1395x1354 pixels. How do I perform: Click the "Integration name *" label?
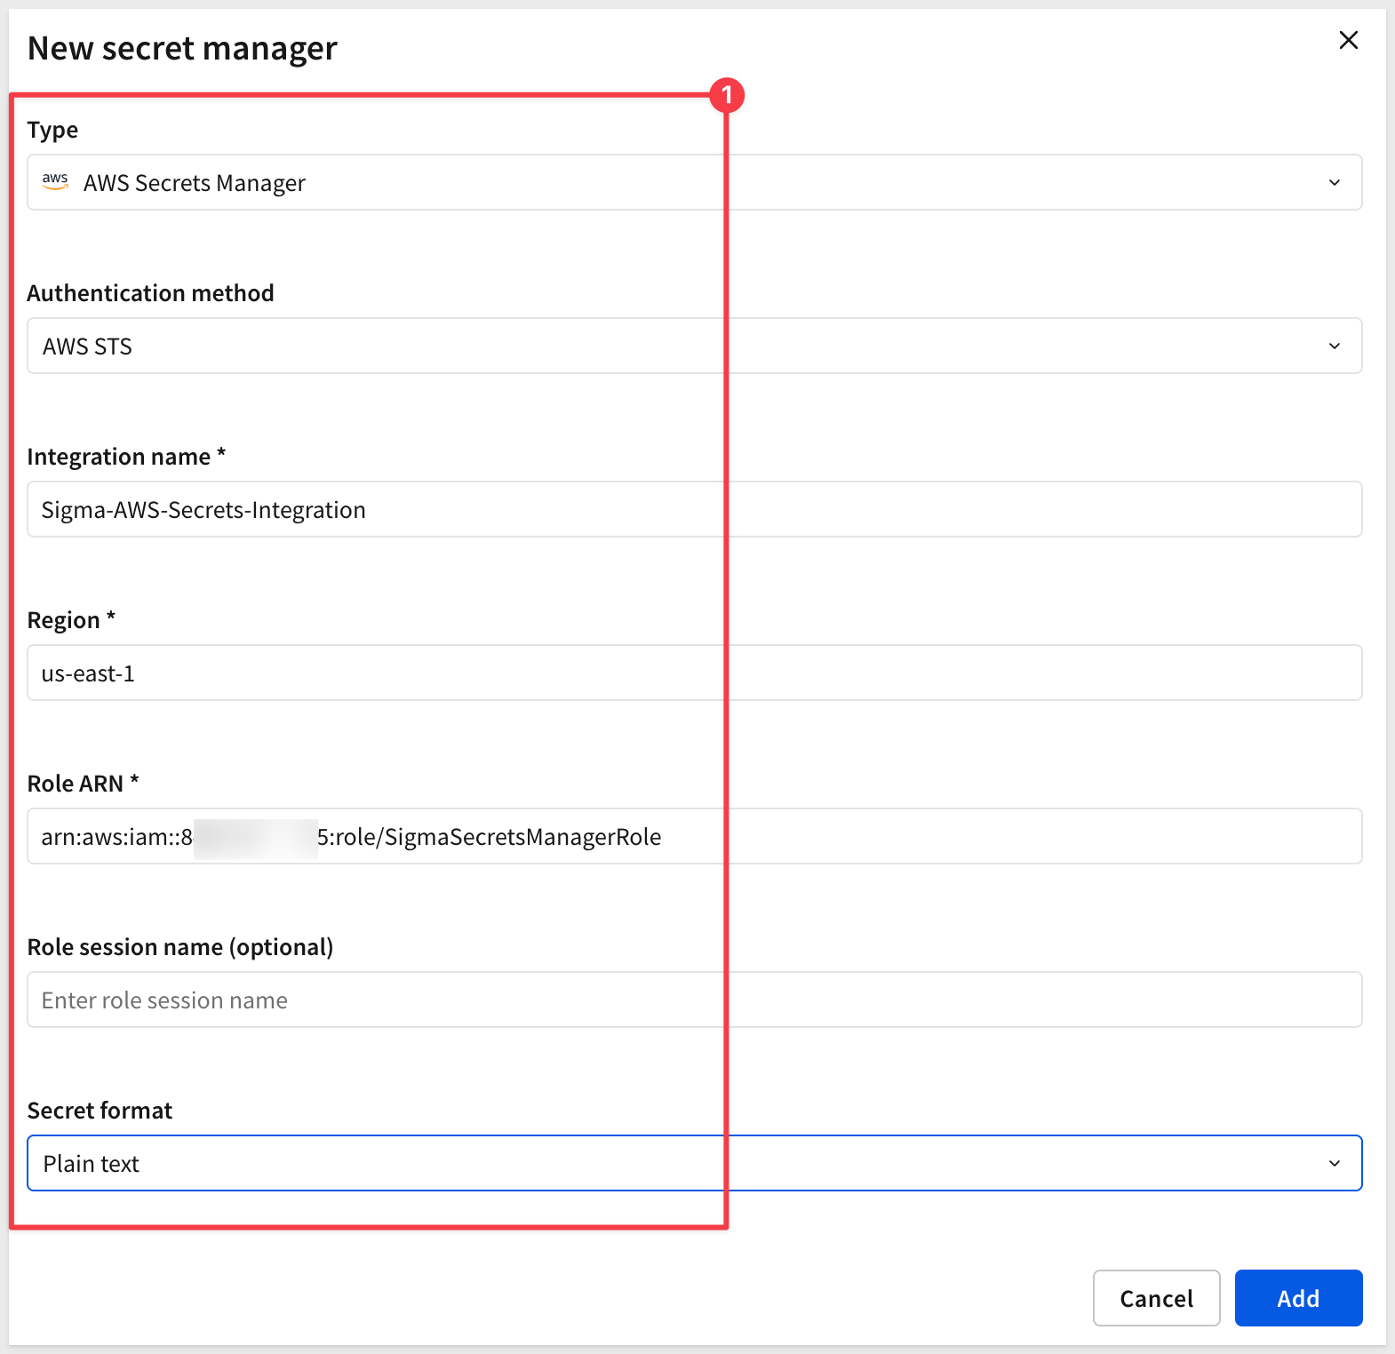[126, 456]
